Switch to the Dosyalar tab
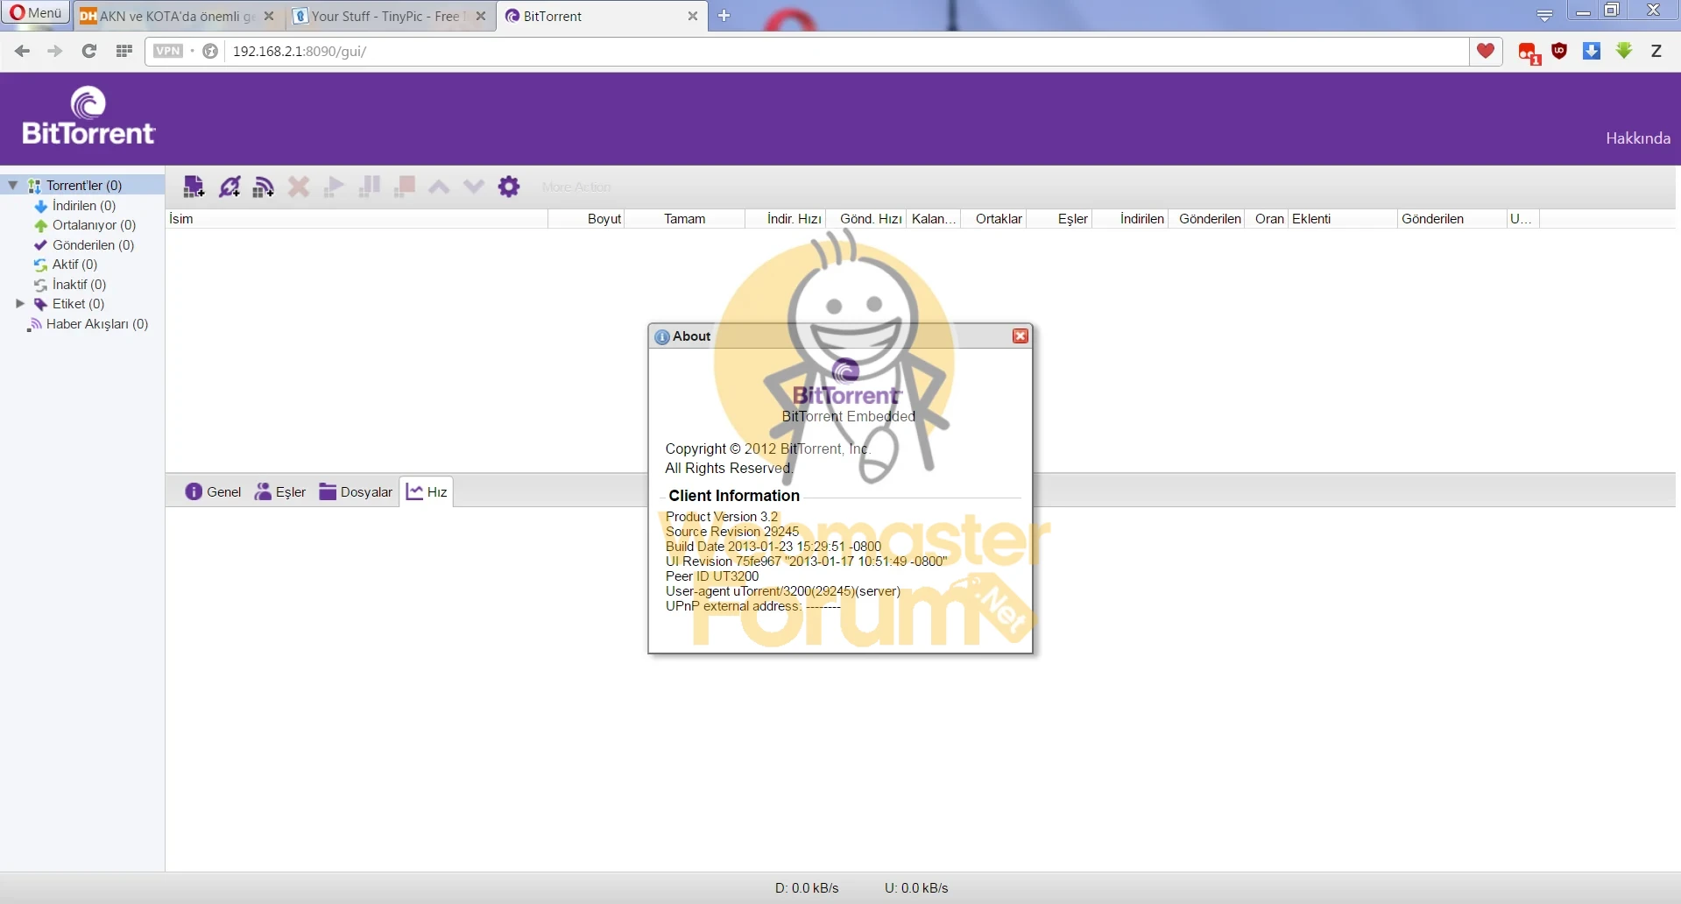1681x904 pixels. pos(356,491)
